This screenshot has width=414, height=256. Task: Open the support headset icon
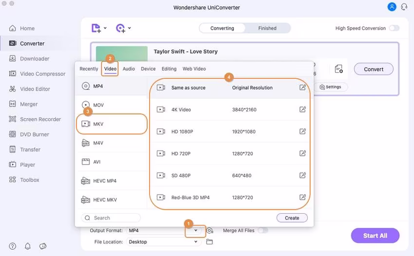(x=404, y=7)
